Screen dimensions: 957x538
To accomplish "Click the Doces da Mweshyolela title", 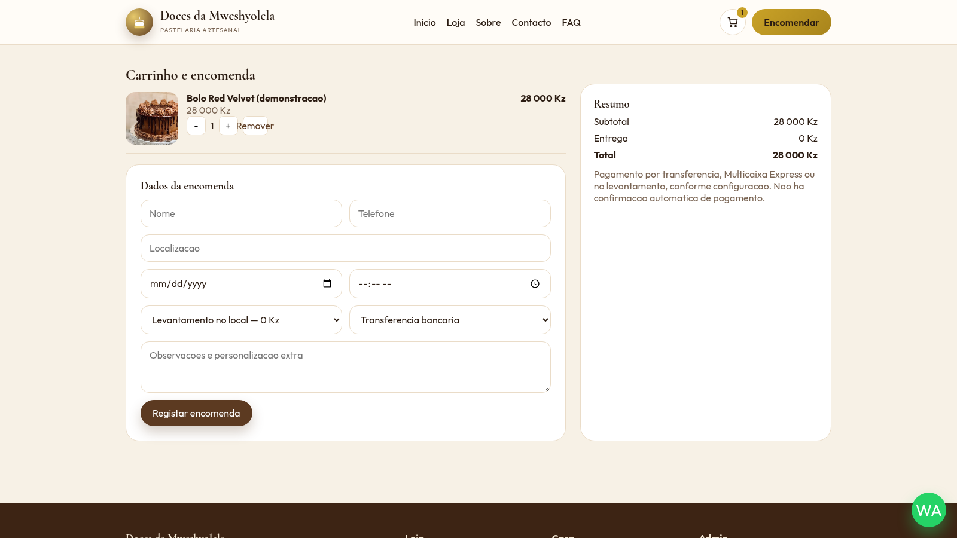I will 217,16.
